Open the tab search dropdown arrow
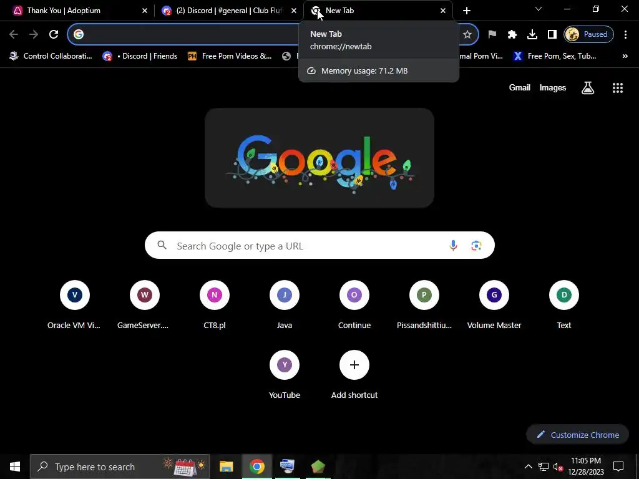639x479 pixels. click(x=539, y=9)
